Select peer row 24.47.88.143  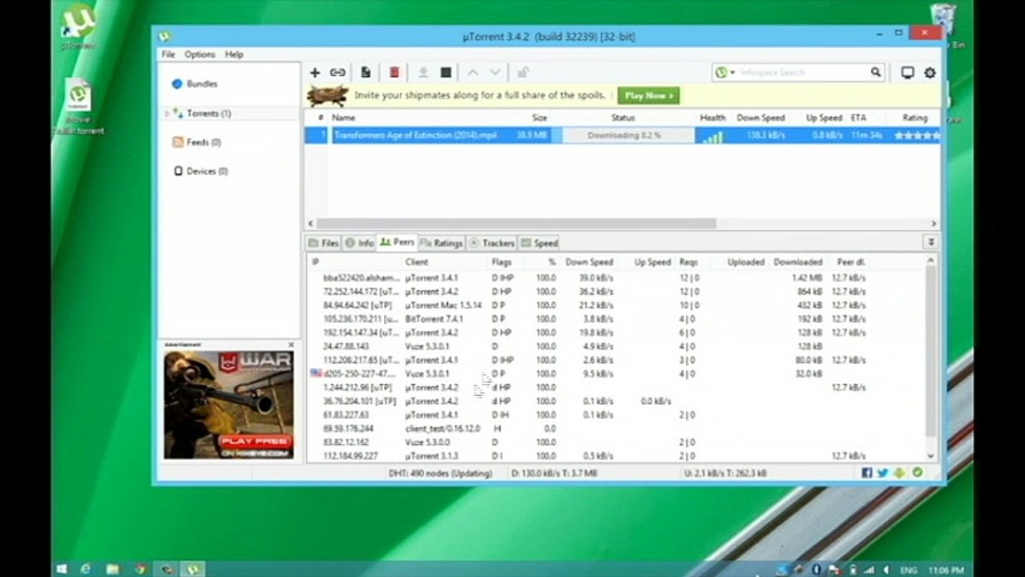(615, 346)
